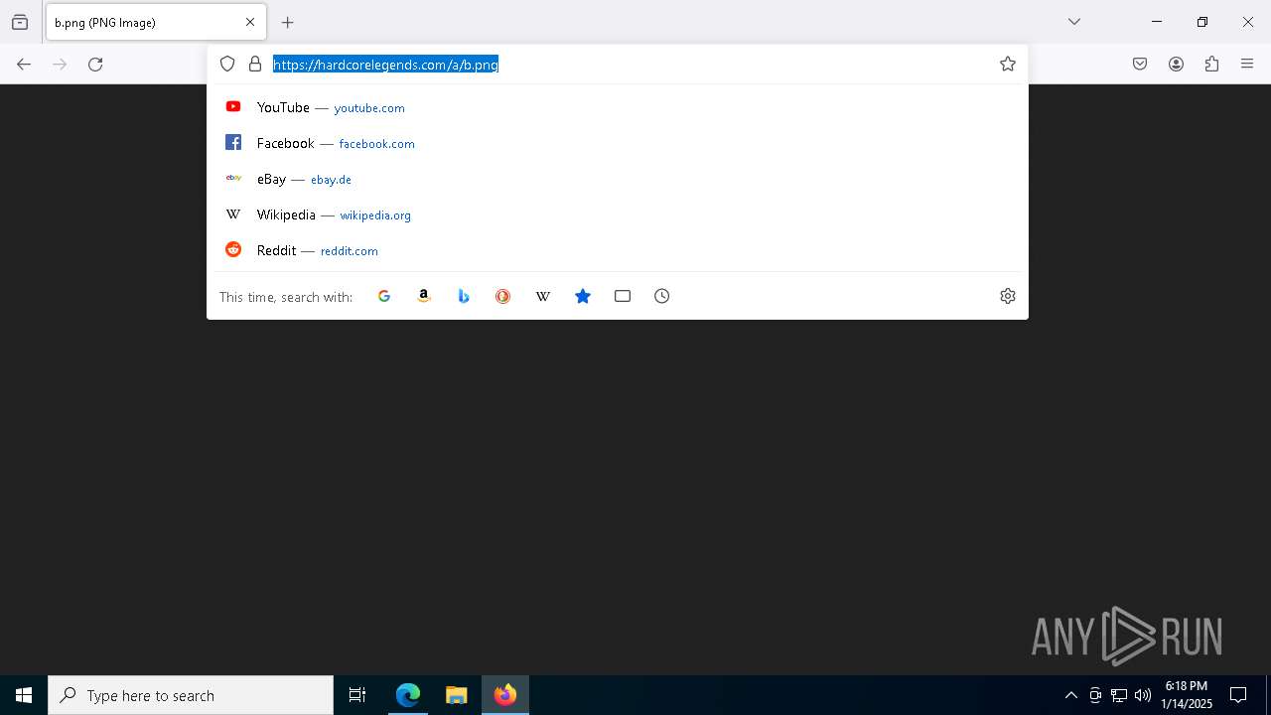Open Firefox View icon in the tab bar
The image size is (1271, 715).
coord(20,22)
